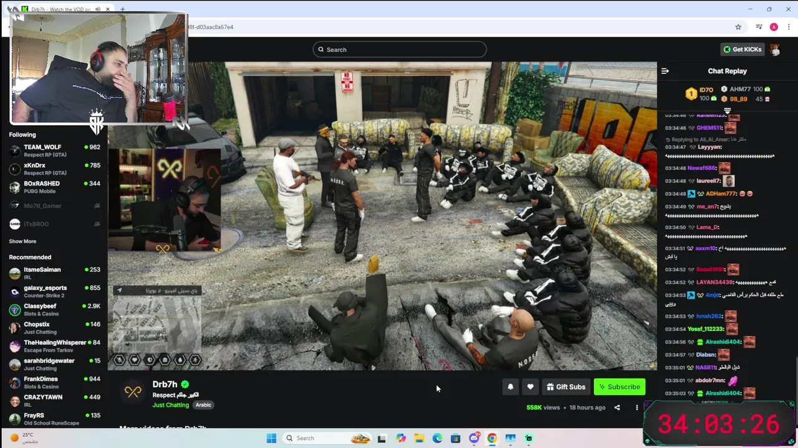Click username Yossf_112233 in chat
Viewport: 798px width, 448px height.
click(x=706, y=329)
